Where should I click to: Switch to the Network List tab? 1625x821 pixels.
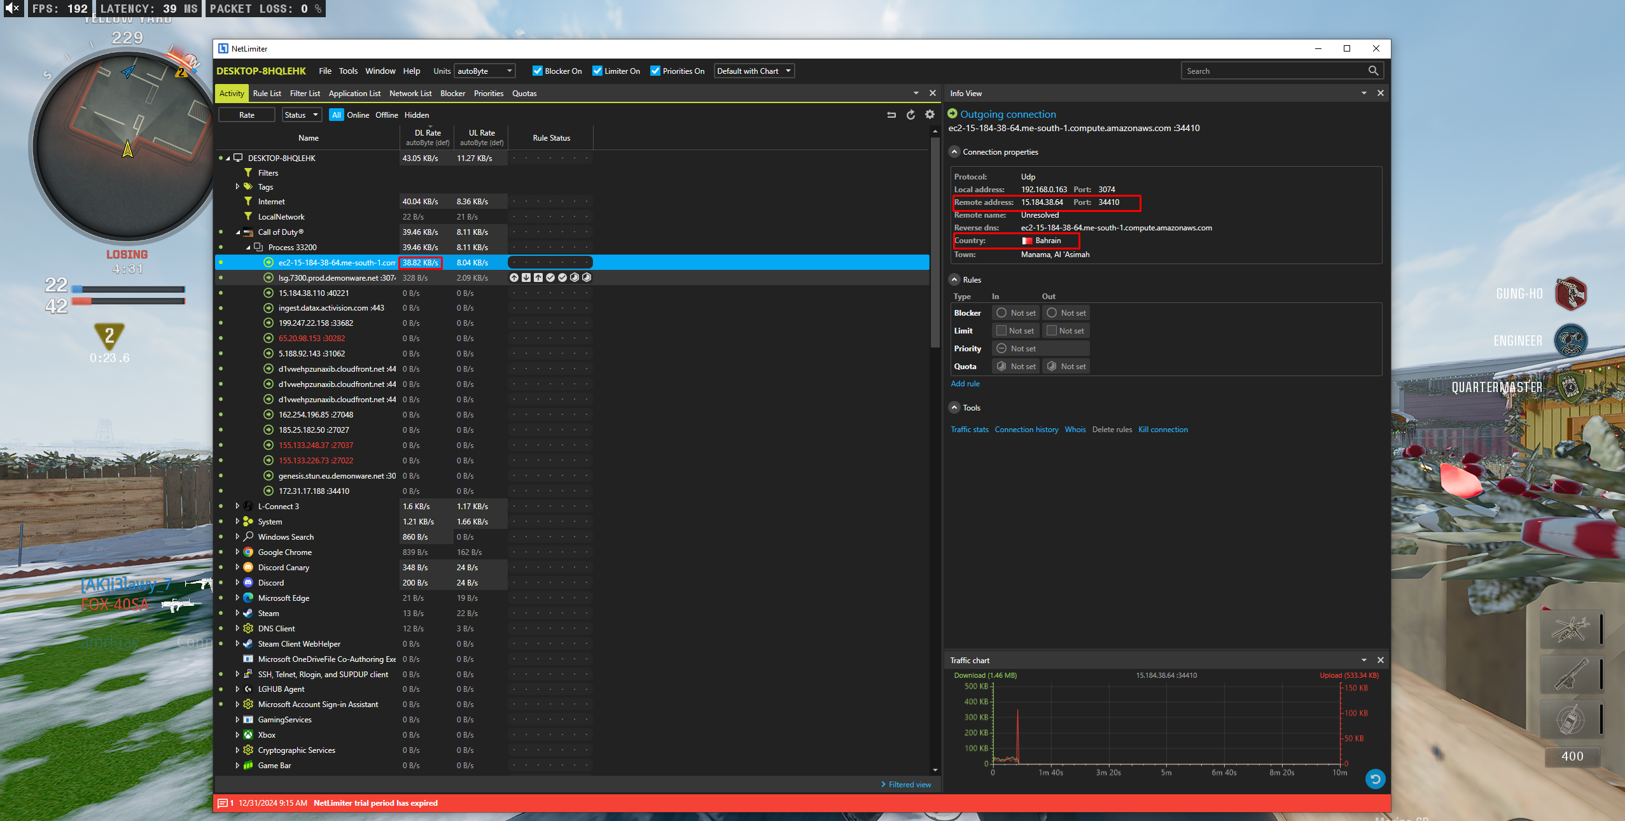pos(410,94)
